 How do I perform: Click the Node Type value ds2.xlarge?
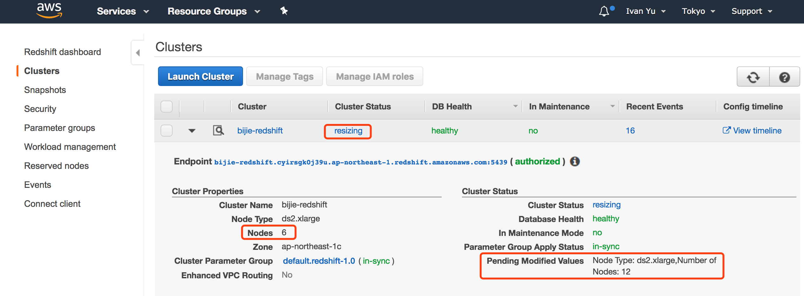(x=301, y=219)
